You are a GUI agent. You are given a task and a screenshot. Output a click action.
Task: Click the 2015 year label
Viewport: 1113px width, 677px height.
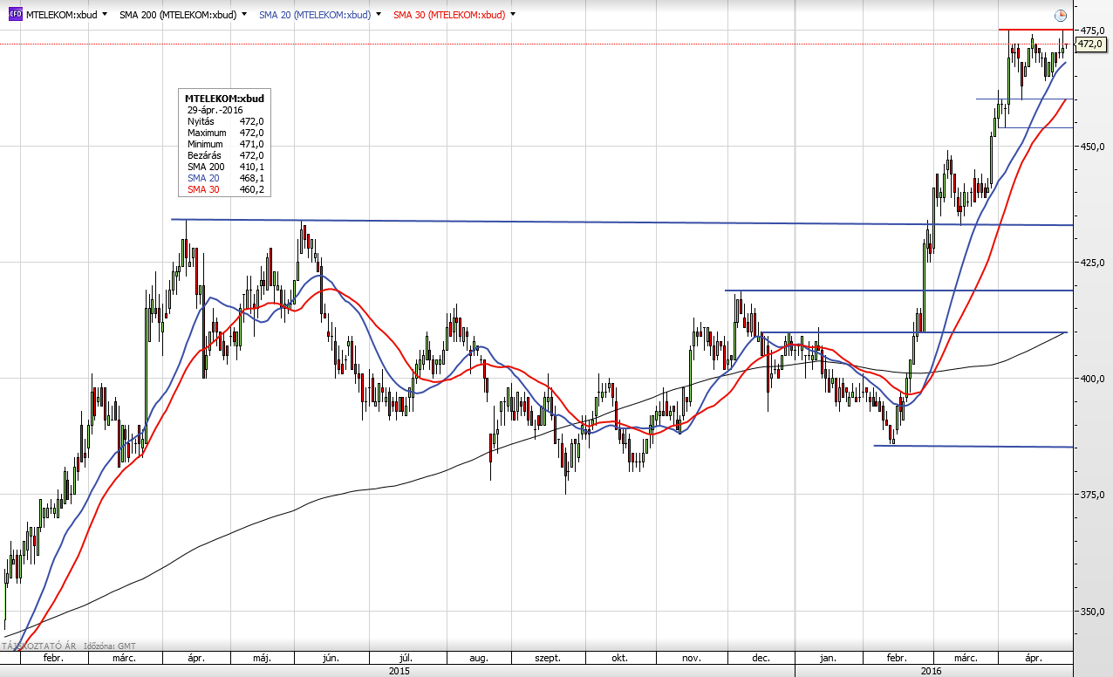399,671
